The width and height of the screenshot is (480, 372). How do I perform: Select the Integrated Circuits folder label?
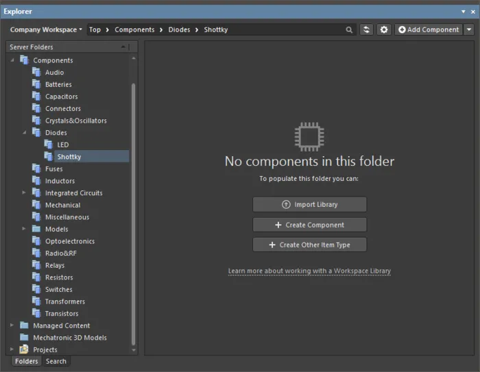[74, 193]
